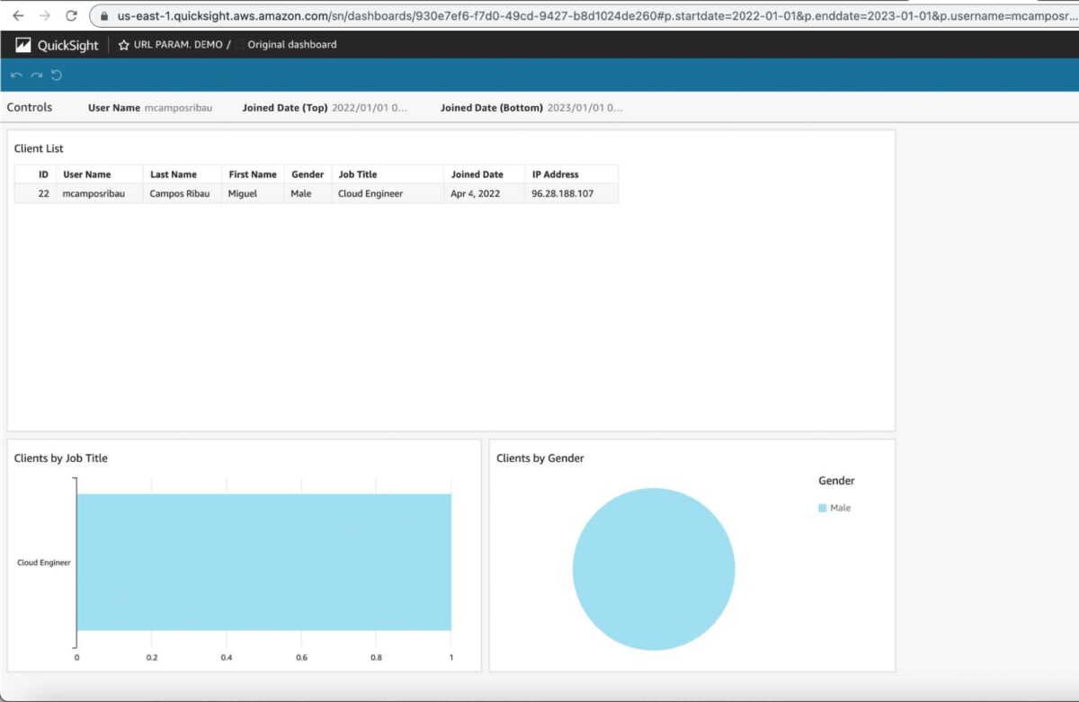Select the mcamposribau table cell

coord(100,193)
